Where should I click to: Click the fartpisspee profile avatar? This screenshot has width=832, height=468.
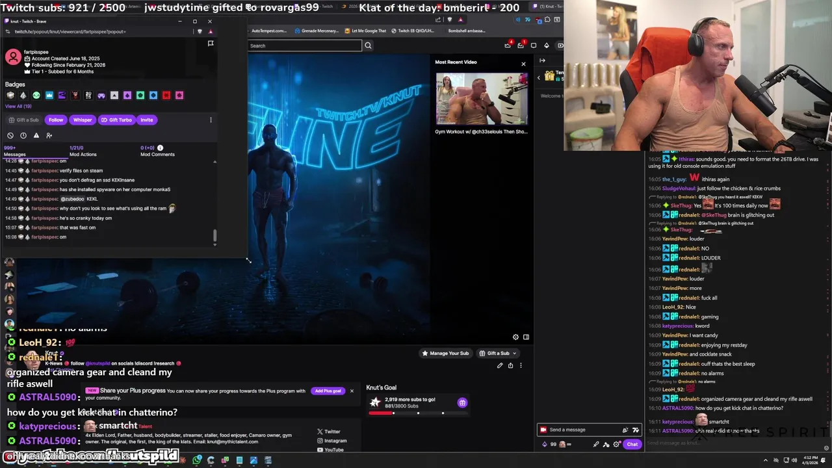tap(13, 57)
